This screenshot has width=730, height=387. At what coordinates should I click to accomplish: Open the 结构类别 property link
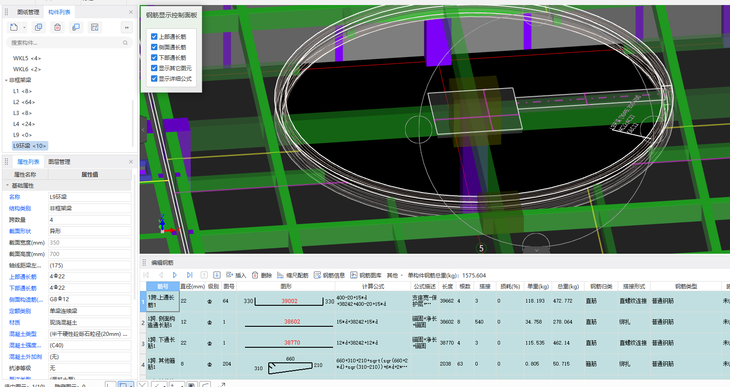click(20, 209)
